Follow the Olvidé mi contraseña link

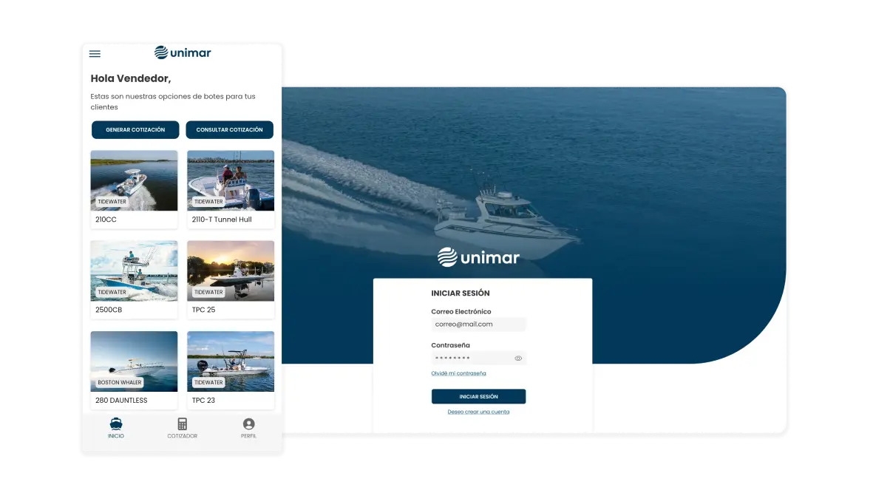[x=458, y=373]
